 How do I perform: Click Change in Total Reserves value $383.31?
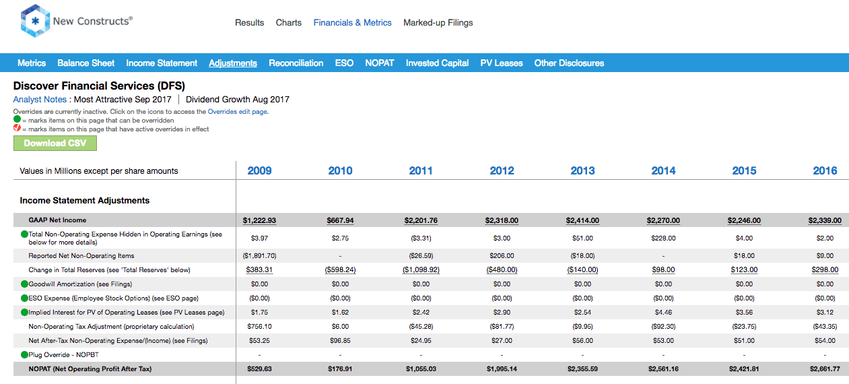[259, 269]
